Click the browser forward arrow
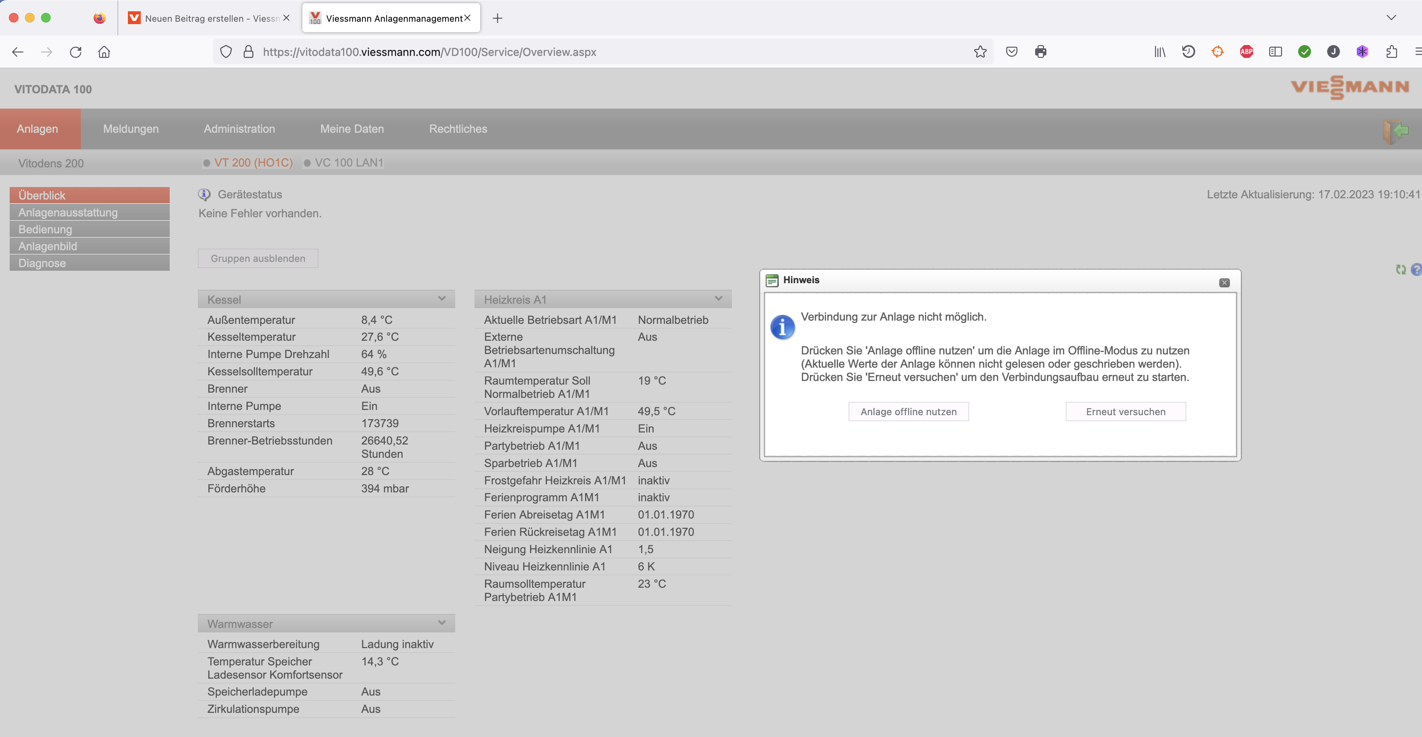 pos(47,52)
